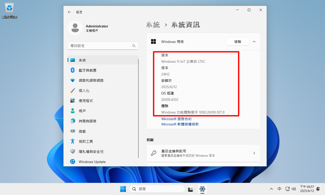The width and height of the screenshot is (325, 195).
Task: Open 產品金鑰與啟用 chevron arrow
Action: (254, 153)
